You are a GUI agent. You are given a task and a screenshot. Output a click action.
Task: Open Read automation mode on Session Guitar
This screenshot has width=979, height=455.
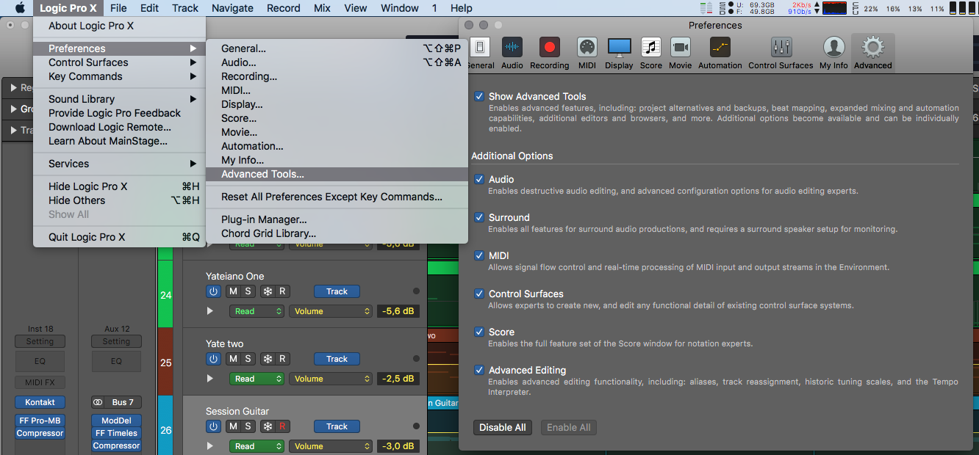(x=257, y=446)
